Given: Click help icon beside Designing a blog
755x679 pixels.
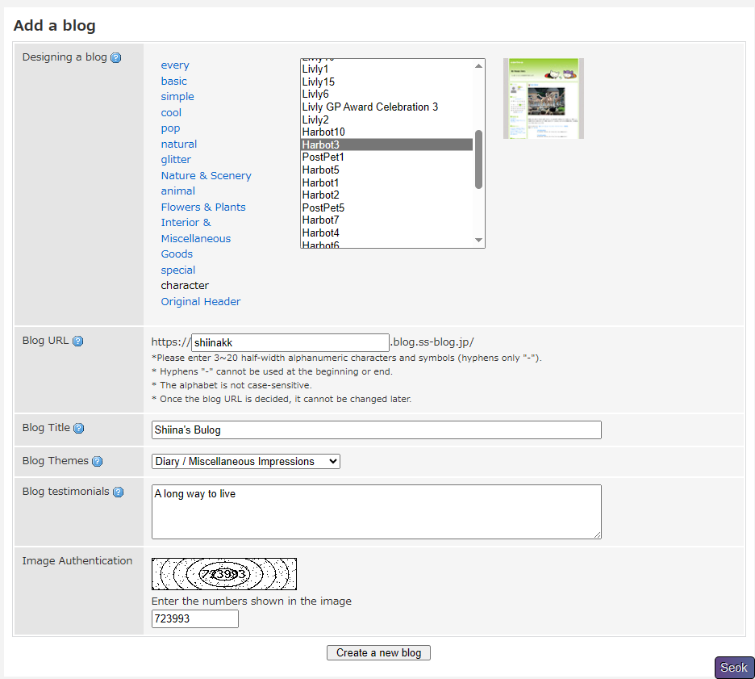Looking at the screenshot, I should click(x=116, y=58).
